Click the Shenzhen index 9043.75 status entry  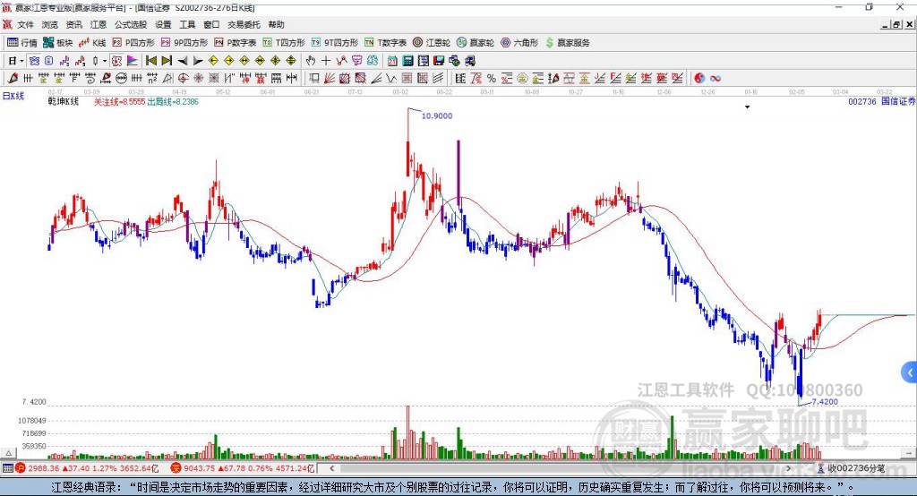pos(244,468)
